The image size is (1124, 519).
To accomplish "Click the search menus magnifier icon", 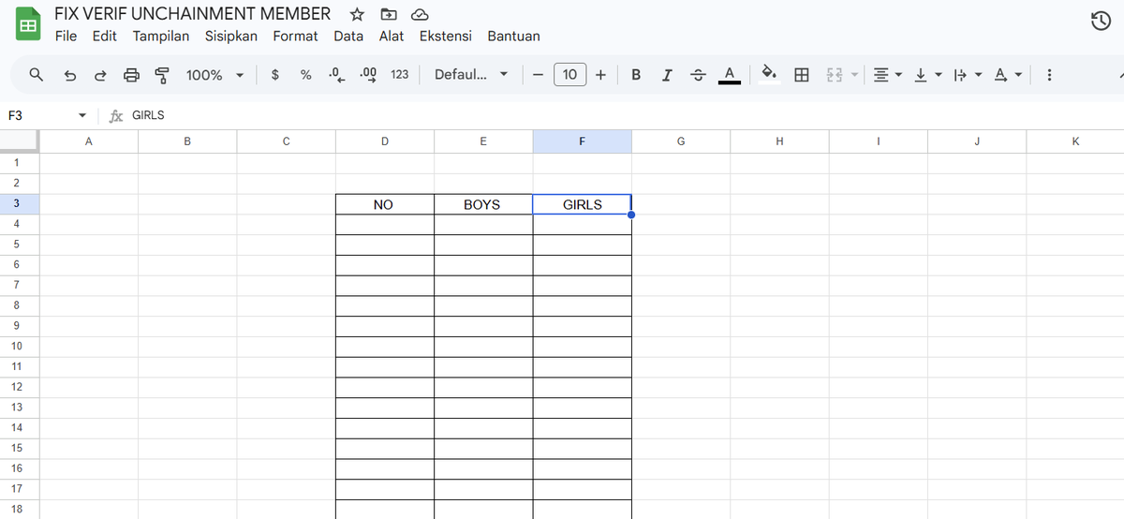I will tap(37, 74).
